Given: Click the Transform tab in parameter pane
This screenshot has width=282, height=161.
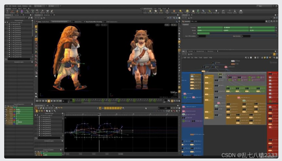Looking at the screenshot, I should coord(186,24).
